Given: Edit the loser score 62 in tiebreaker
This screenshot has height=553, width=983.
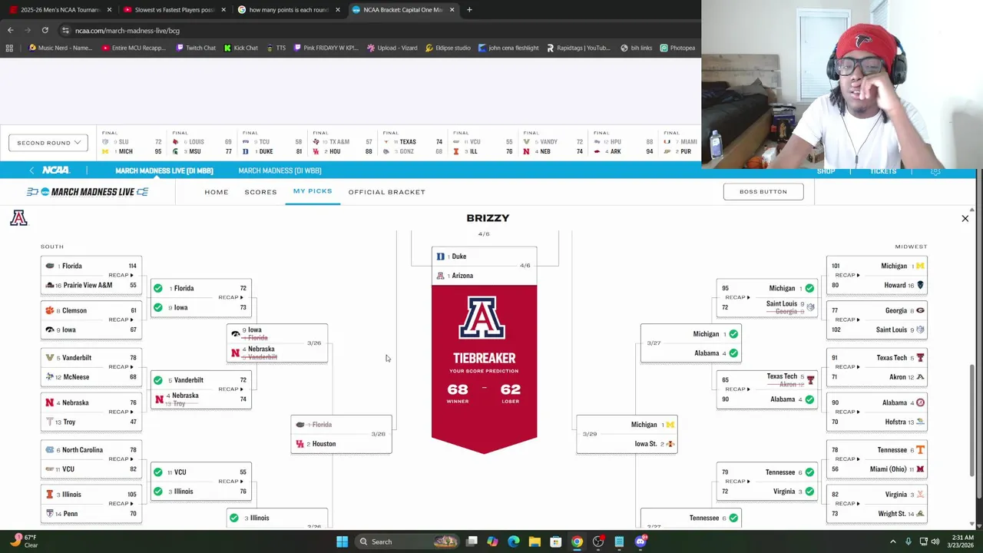Looking at the screenshot, I should point(510,389).
